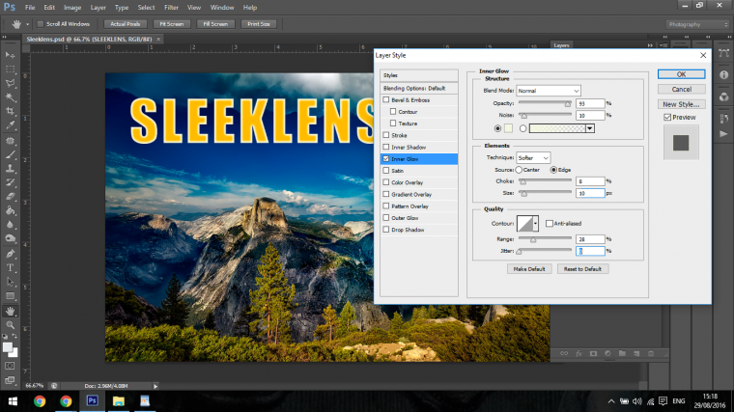Click the Reset to Default button
The height and width of the screenshot is (412, 734).
(x=582, y=269)
